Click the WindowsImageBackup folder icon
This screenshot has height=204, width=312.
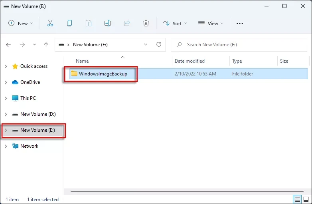[x=74, y=73]
